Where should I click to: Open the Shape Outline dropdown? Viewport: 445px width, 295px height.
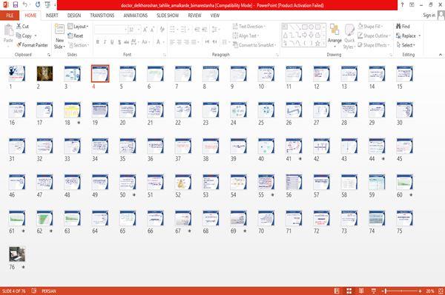pyautogui.click(x=374, y=35)
